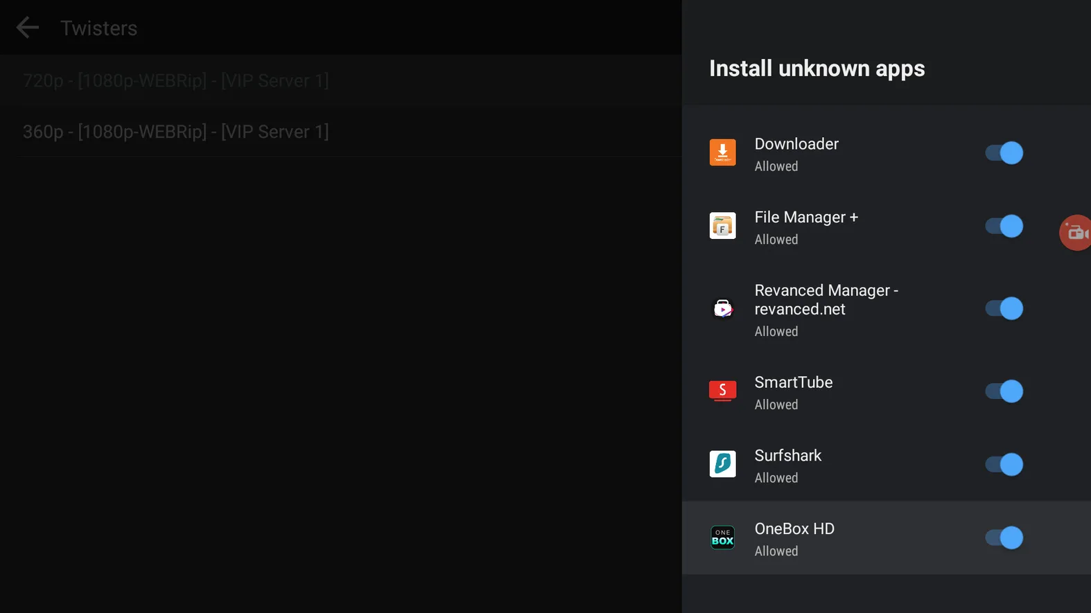Viewport: 1091px width, 613px height.
Task: Click Allowed status under OneBox HD
Action: tap(776, 551)
